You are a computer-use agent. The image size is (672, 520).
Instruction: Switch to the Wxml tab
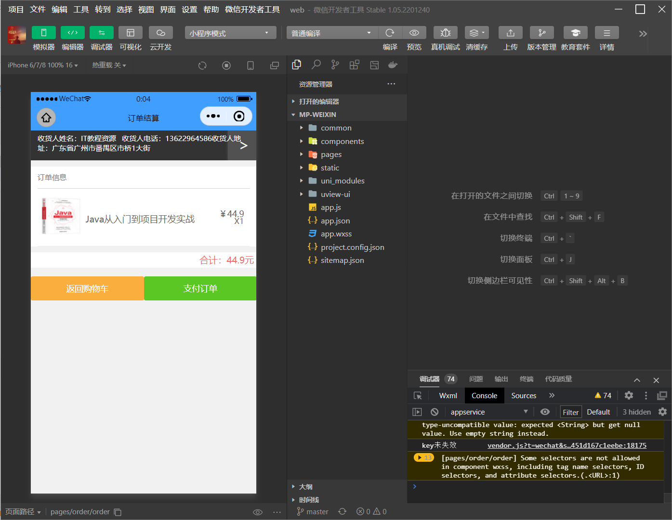pos(448,395)
